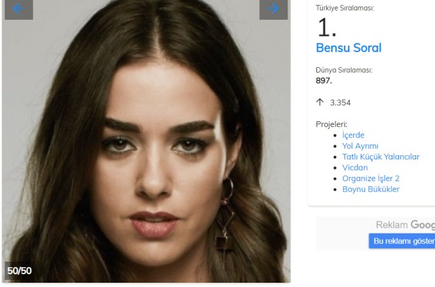
Task: Click the Türkiye Sıralaması label
Action: [345, 8]
